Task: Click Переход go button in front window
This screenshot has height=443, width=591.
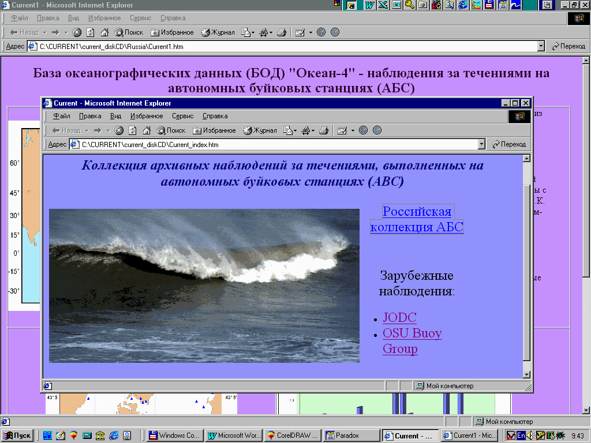Action: click(508, 144)
